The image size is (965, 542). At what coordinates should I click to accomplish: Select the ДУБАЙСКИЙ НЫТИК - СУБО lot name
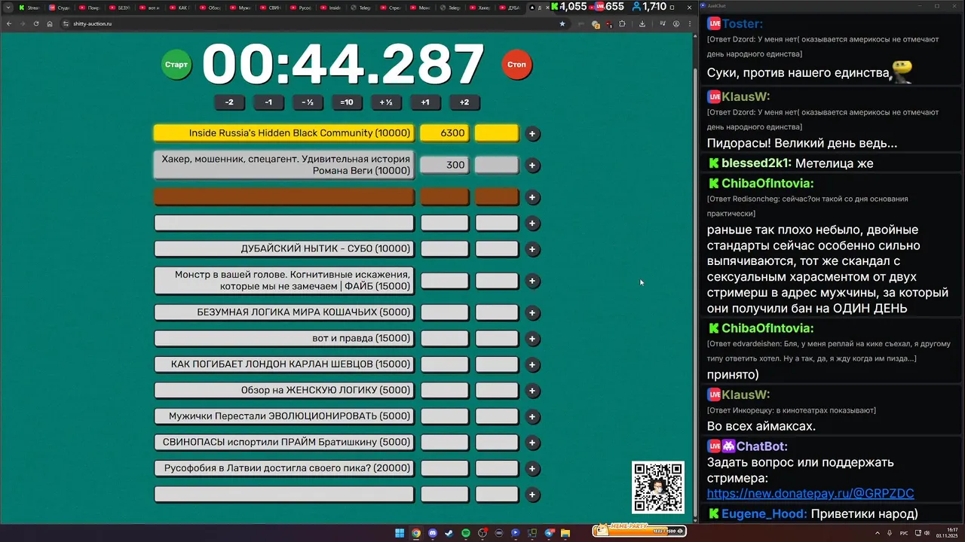pos(284,248)
